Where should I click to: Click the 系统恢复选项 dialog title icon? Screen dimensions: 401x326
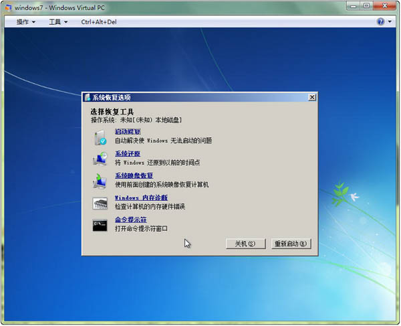point(88,97)
